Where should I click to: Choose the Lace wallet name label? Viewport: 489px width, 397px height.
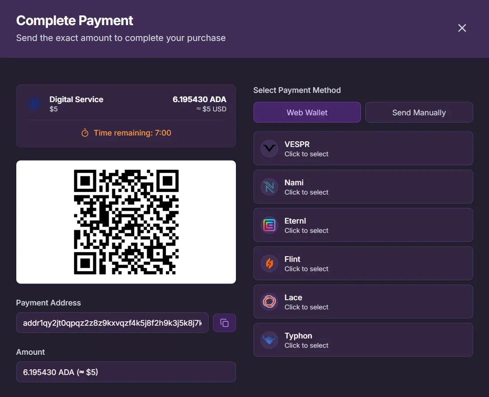[x=293, y=298]
